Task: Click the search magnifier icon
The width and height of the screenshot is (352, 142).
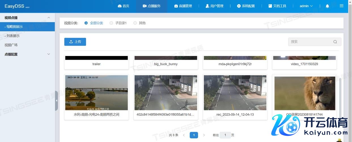Action: (x=335, y=42)
